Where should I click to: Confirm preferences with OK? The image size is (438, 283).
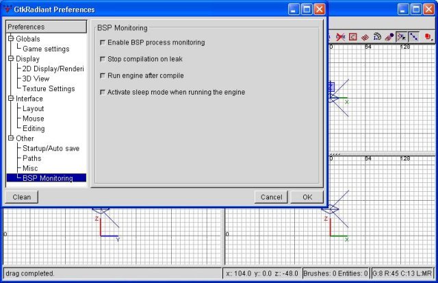(307, 197)
